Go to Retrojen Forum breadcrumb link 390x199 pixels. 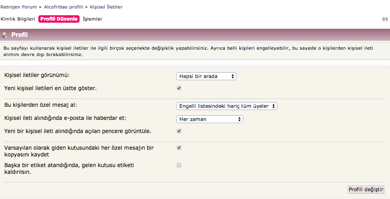tap(19, 7)
